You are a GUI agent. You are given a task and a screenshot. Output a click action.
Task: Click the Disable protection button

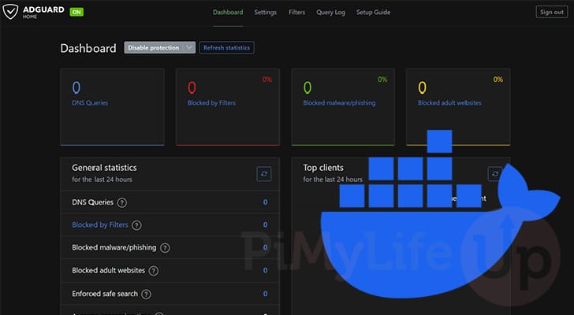tap(154, 47)
